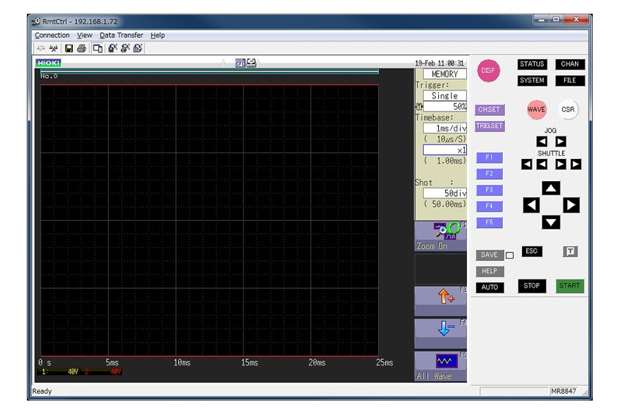Click the F3 function button
Viewport: 619px width, 413px height.
pyautogui.click(x=489, y=190)
